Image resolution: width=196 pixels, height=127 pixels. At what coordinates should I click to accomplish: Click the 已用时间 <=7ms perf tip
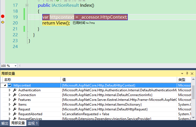coord(84,23)
